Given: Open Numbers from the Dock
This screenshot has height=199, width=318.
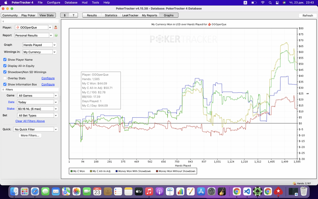Looking at the screenshot, I should [180, 191].
